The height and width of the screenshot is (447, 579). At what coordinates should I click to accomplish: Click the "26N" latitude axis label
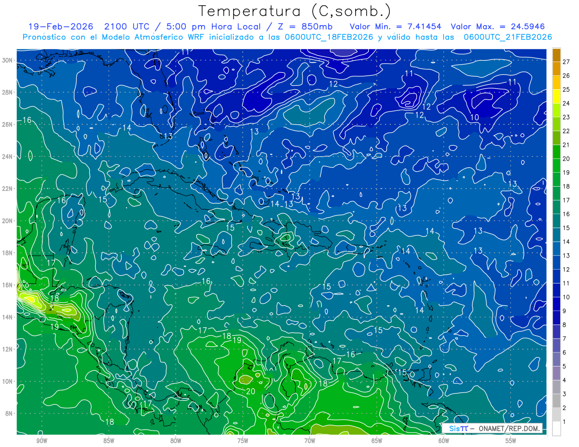click(x=8, y=124)
